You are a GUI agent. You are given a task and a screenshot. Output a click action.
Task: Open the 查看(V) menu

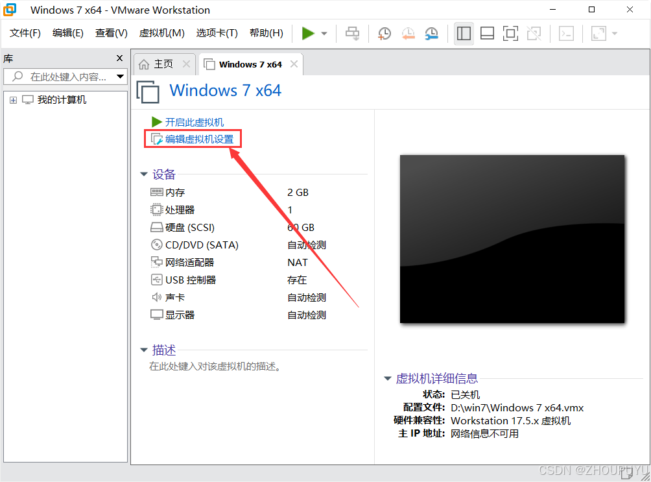112,33
